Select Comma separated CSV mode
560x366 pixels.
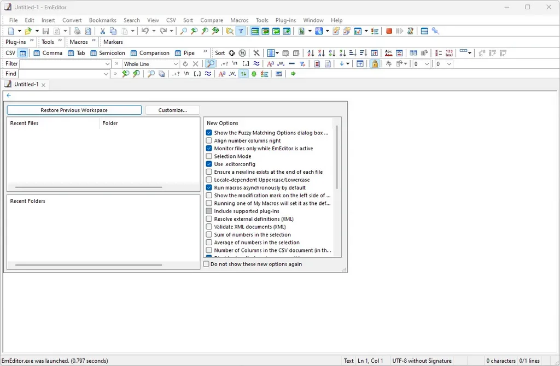click(48, 53)
